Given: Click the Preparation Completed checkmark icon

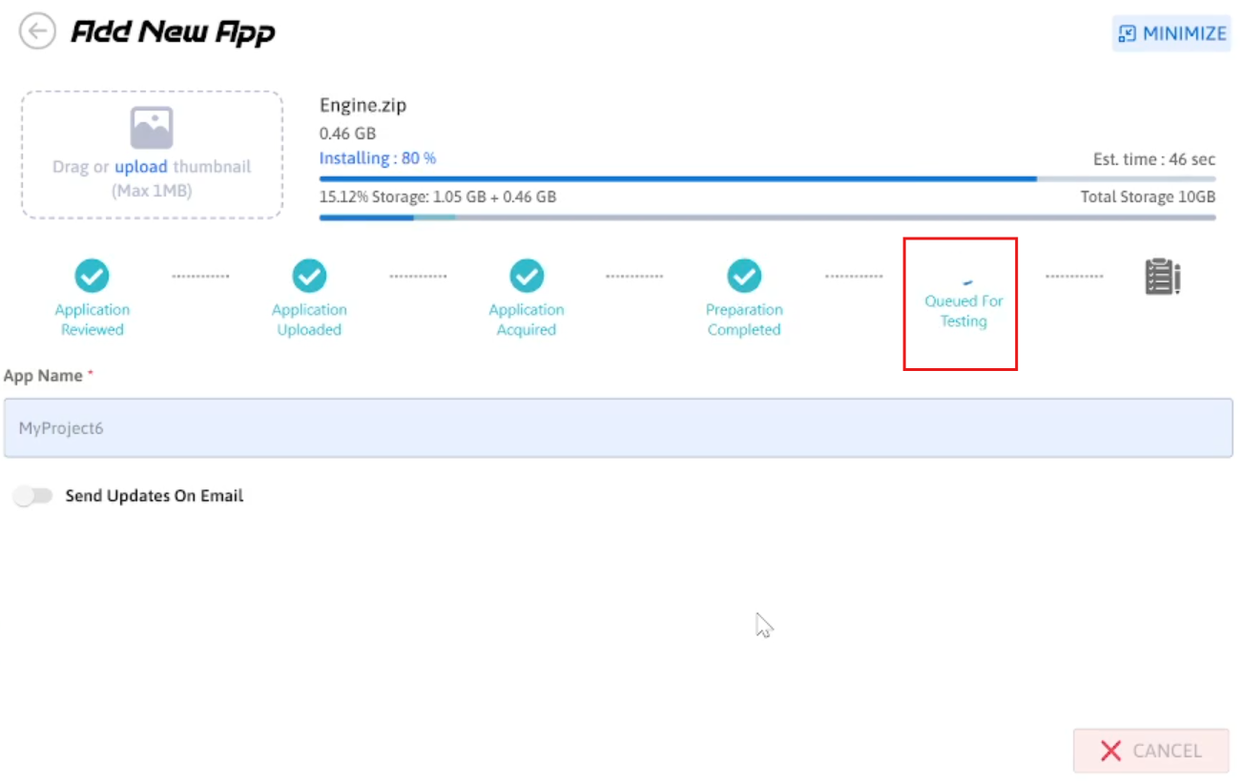Looking at the screenshot, I should click(x=744, y=277).
